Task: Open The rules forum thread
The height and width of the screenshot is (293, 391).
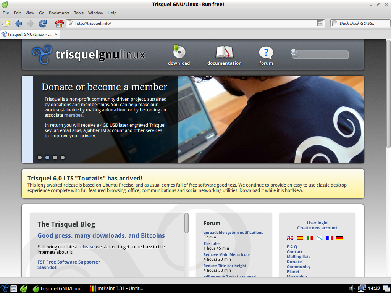Action: (x=212, y=243)
